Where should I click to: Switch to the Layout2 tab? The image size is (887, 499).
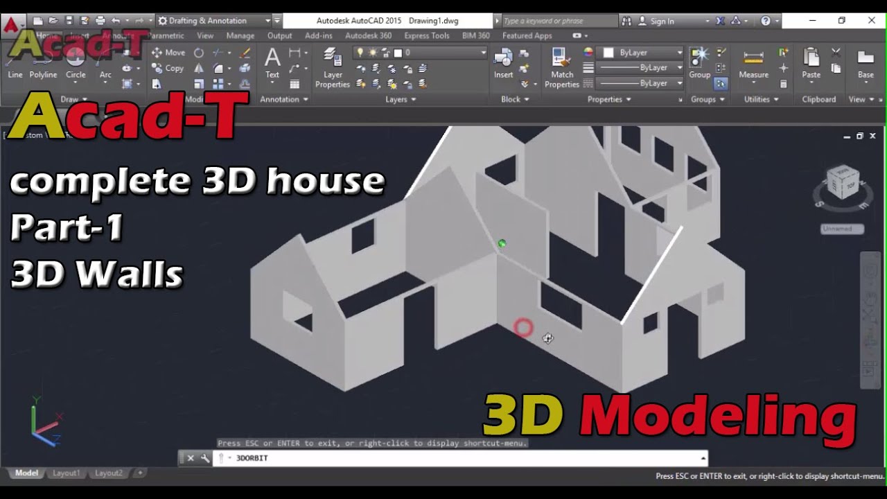109,473
